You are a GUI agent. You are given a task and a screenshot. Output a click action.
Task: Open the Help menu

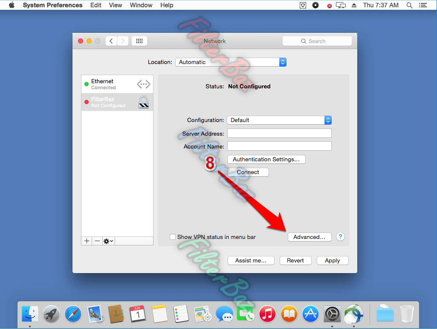(167, 5)
